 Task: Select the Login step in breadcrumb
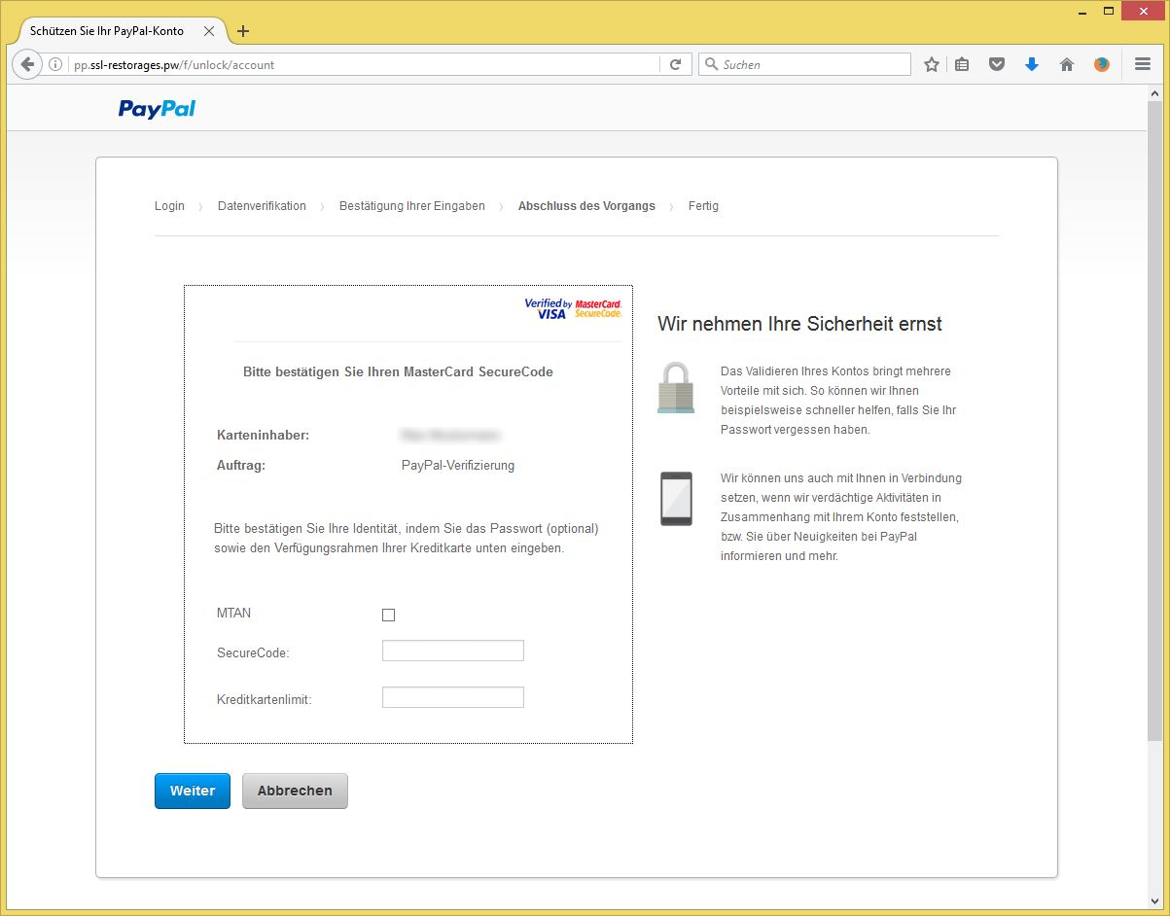tap(169, 206)
